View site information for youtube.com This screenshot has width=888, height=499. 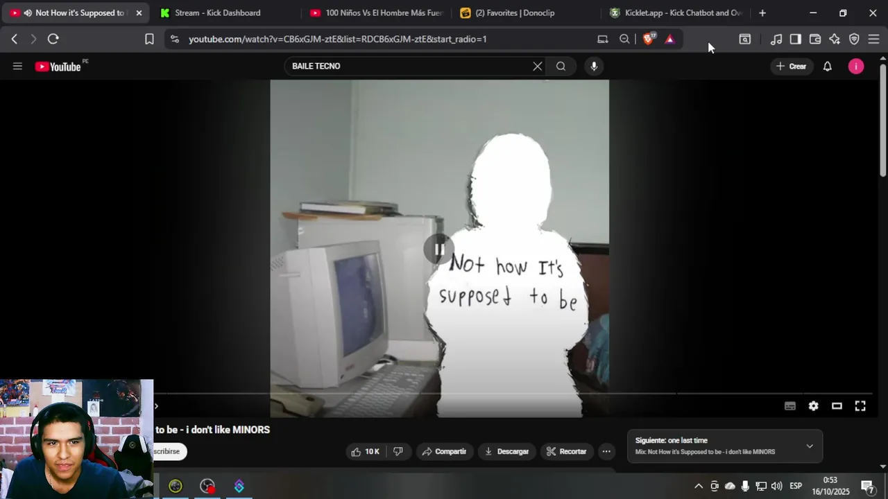tap(174, 40)
